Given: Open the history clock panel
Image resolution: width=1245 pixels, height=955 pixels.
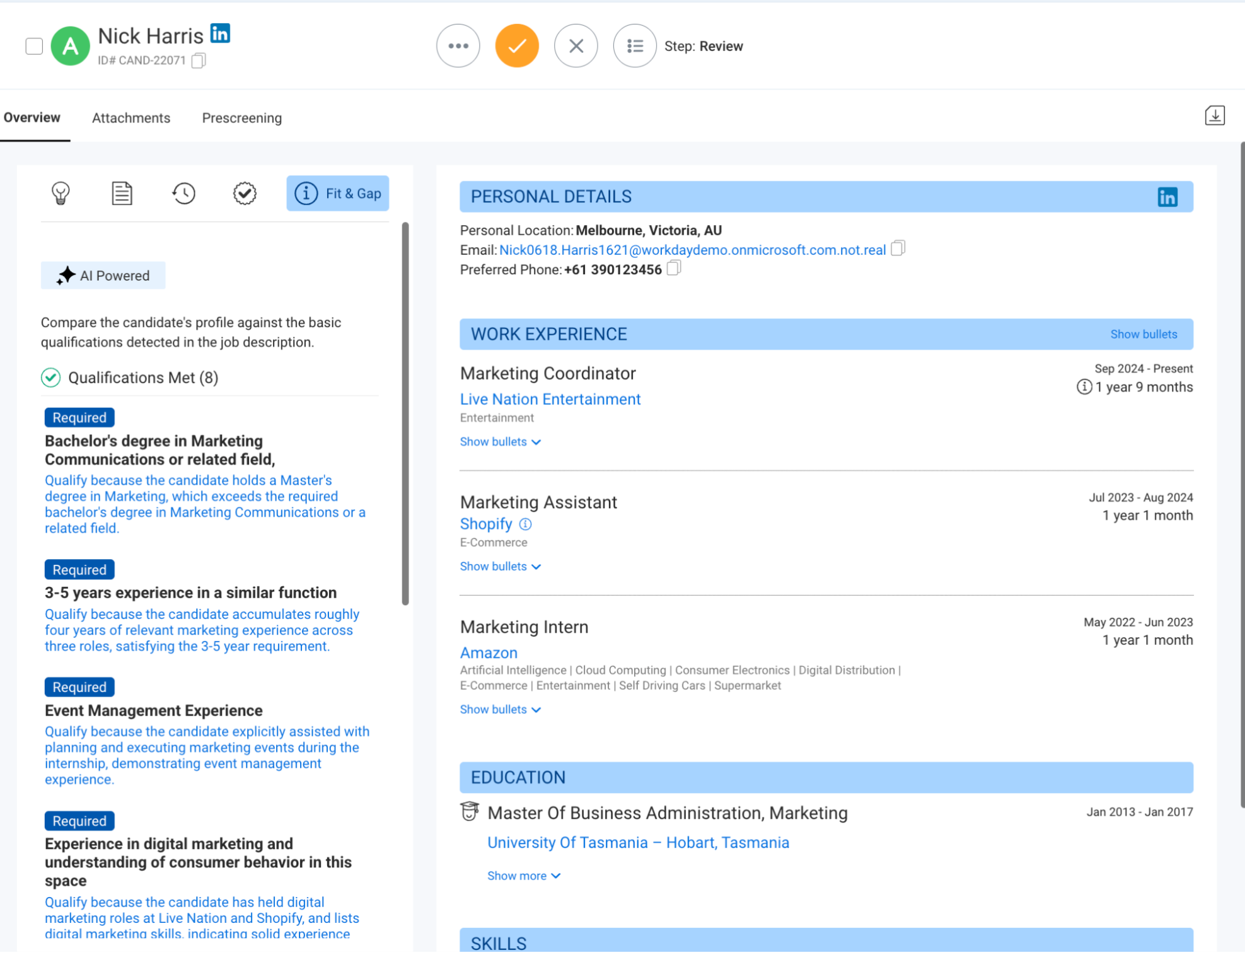Looking at the screenshot, I should point(183,193).
